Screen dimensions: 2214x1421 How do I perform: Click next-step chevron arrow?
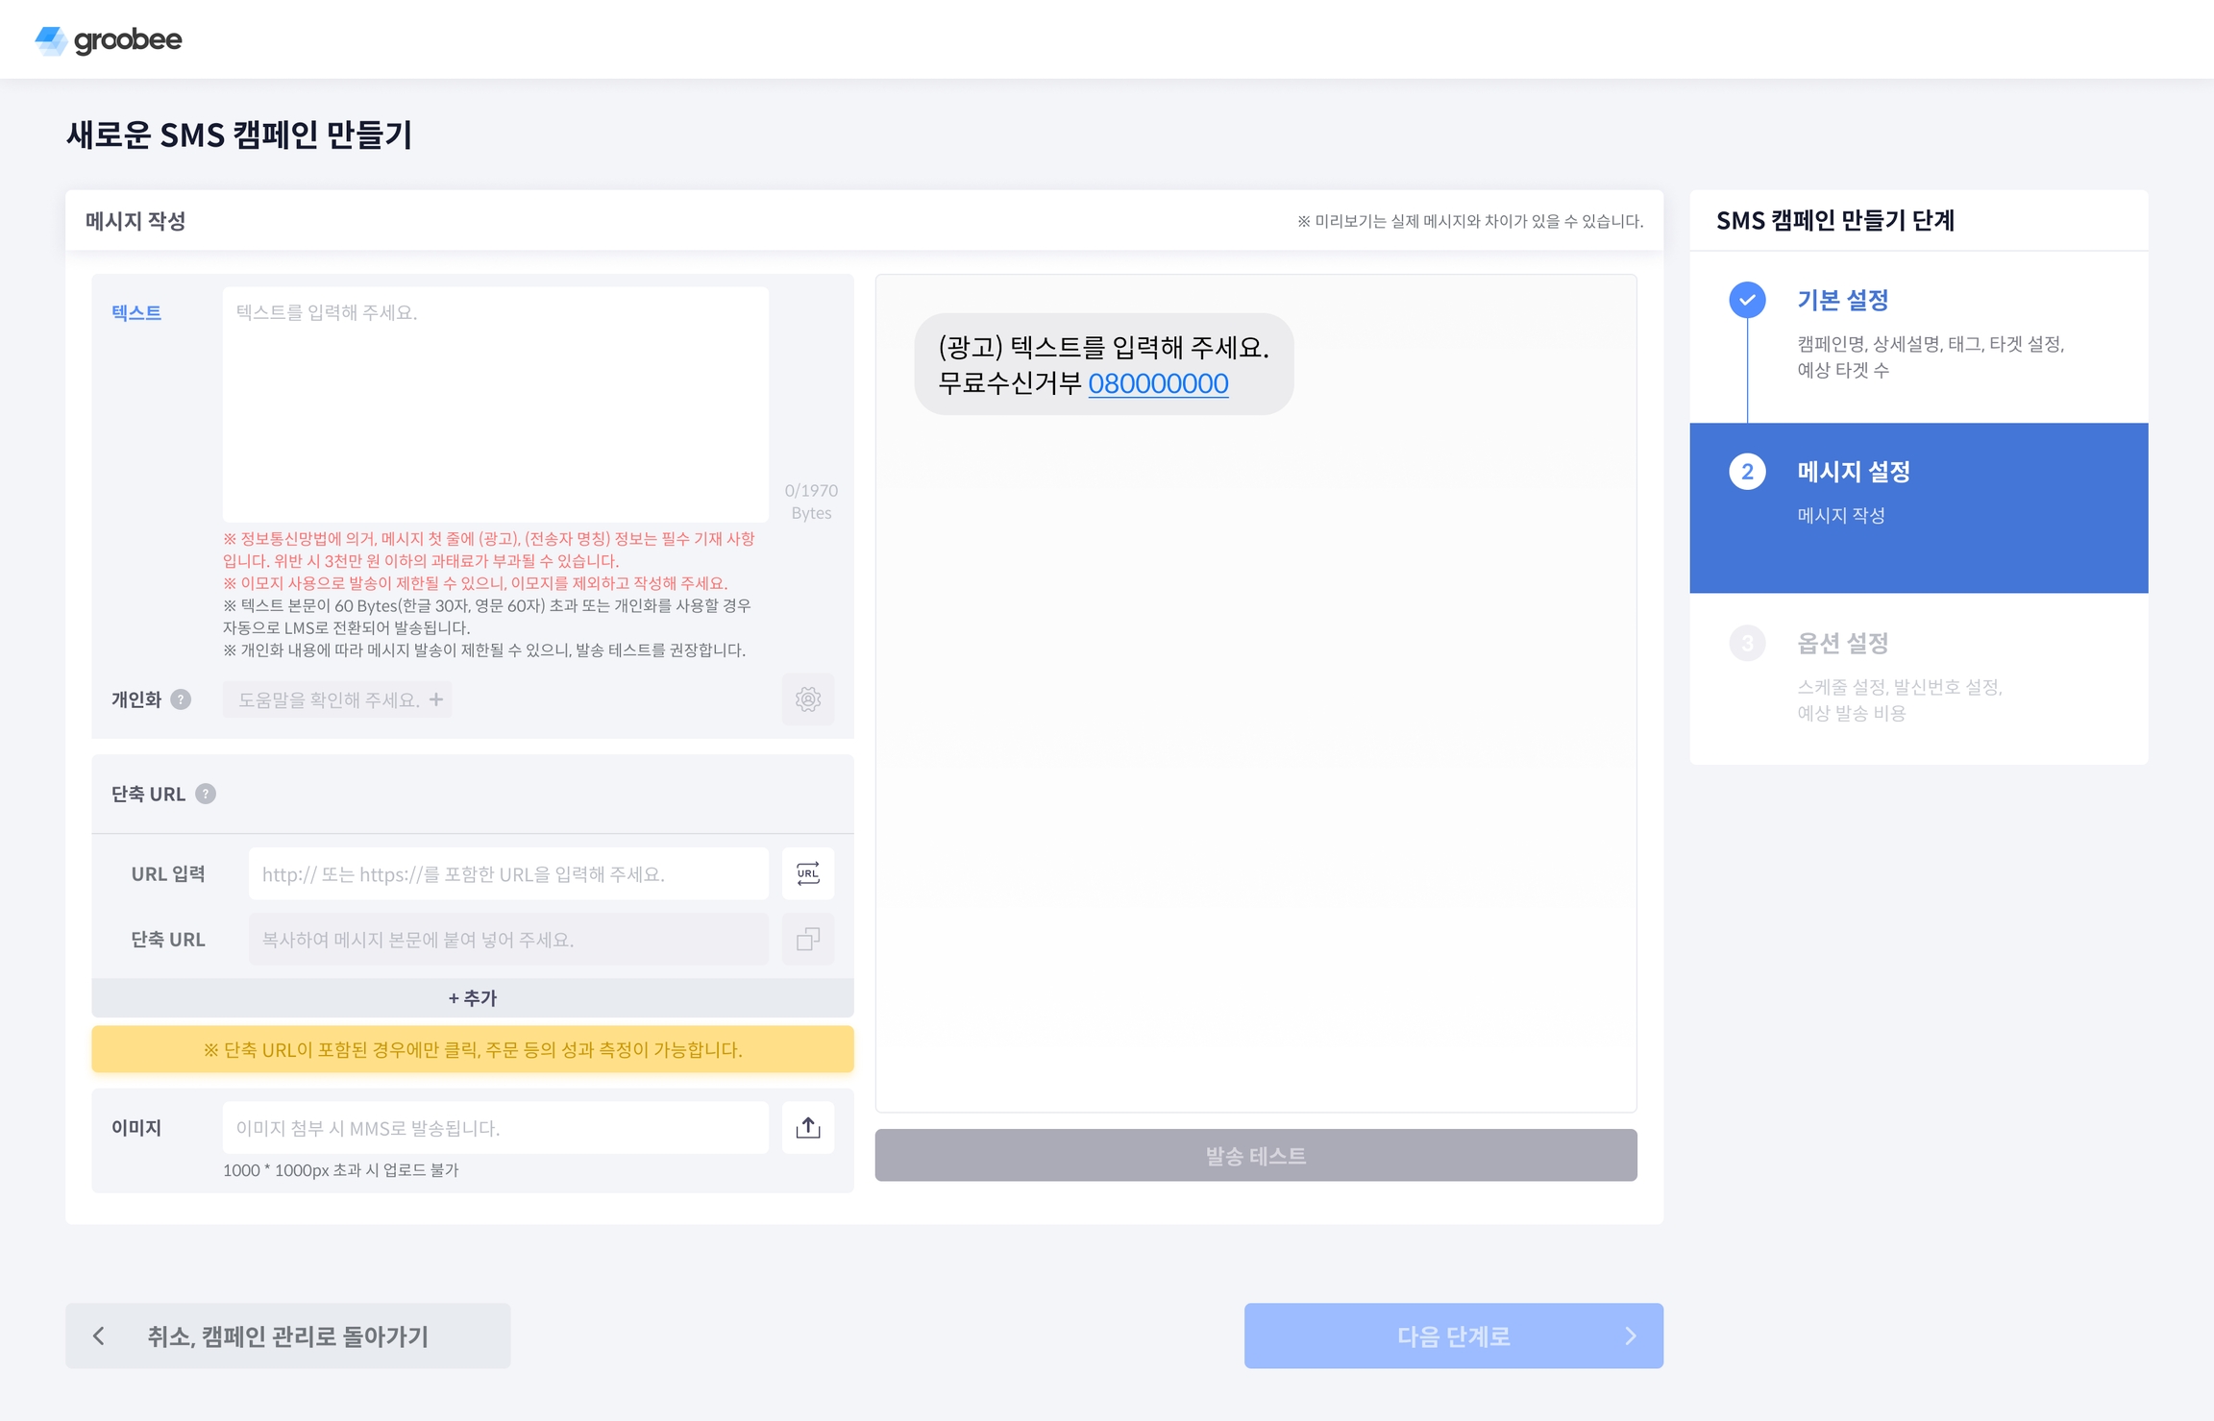click(1630, 1335)
